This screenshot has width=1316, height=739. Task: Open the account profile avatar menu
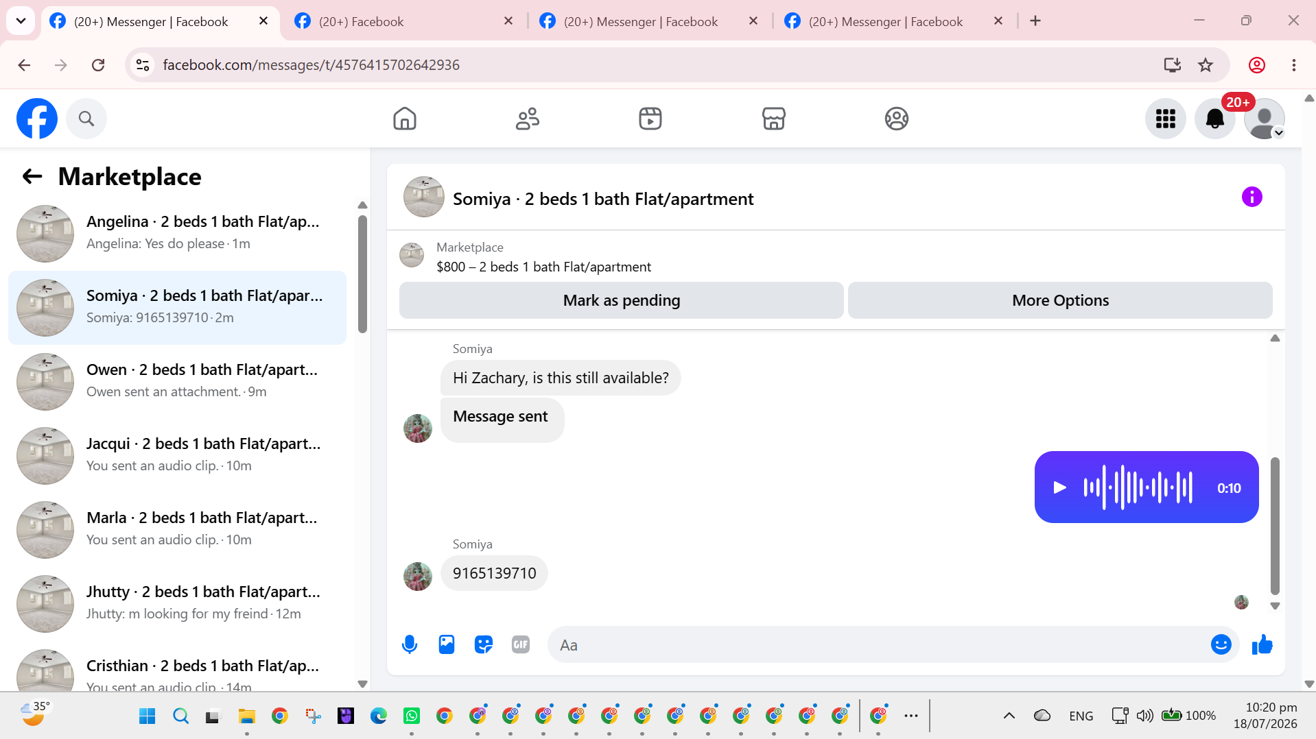[x=1264, y=119]
